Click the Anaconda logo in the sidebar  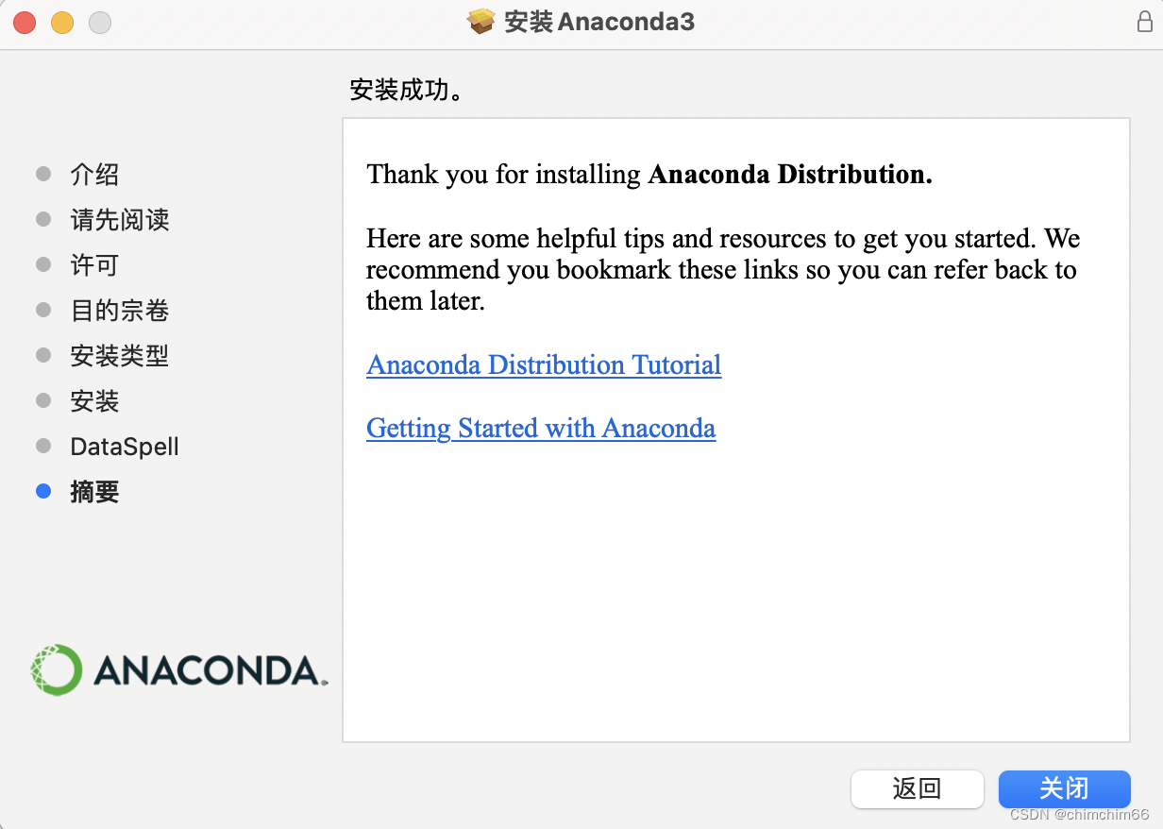click(177, 668)
